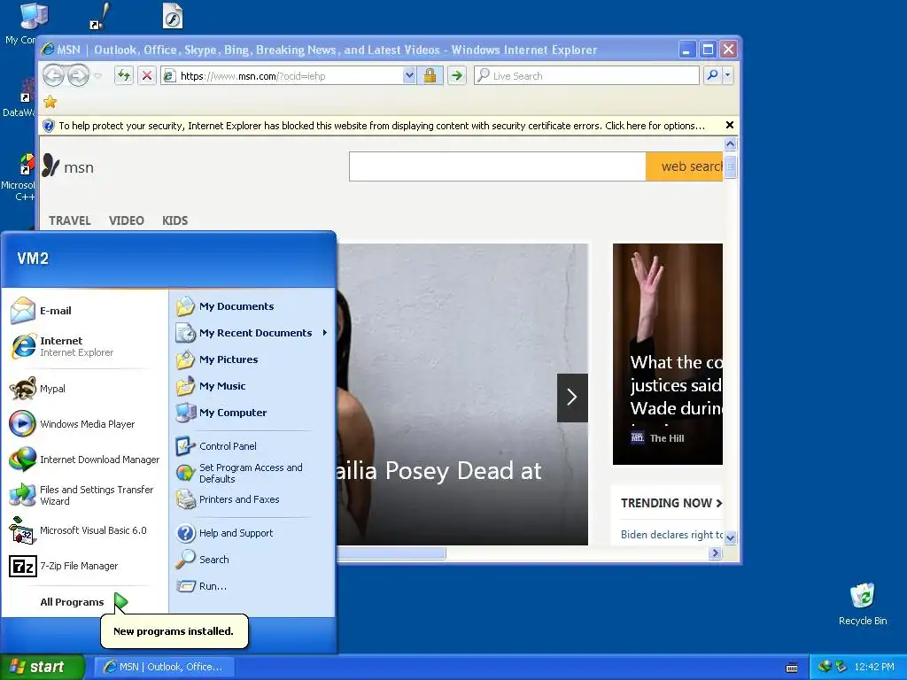Advance the carousel with the next arrow
The width and height of the screenshot is (907, 680).
572,398
